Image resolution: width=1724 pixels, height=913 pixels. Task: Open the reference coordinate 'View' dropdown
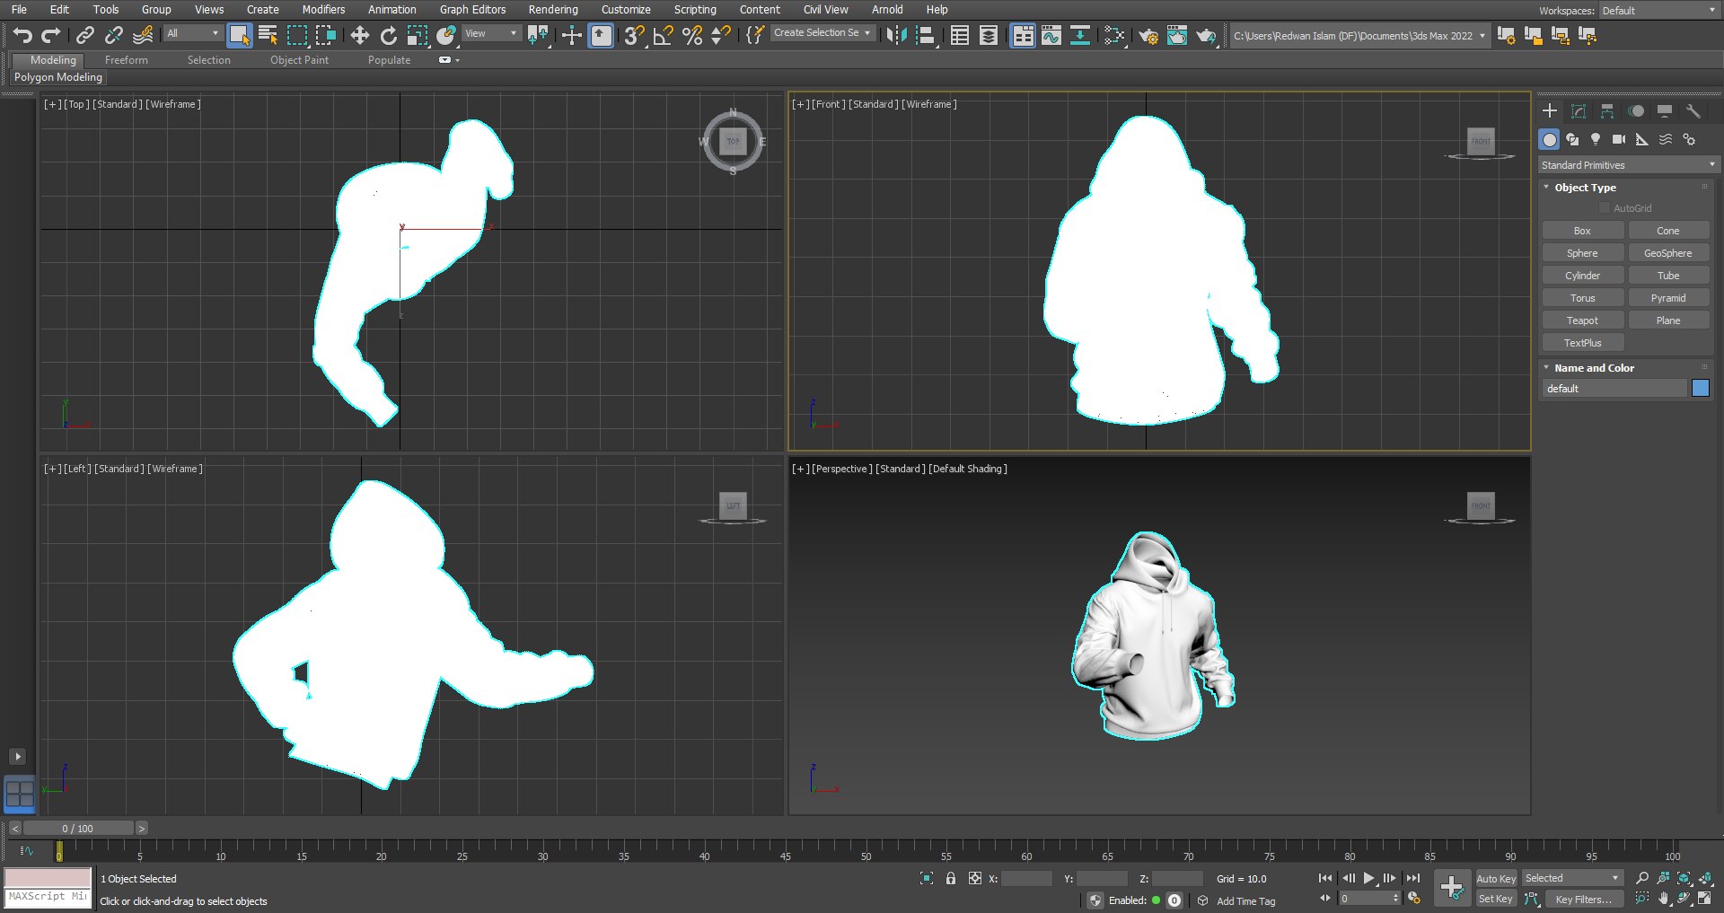point(490,33)
